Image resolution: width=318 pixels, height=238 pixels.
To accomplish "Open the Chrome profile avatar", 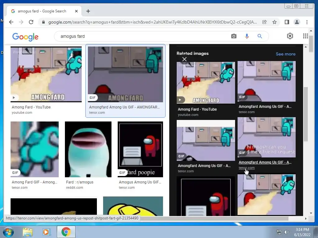I will pos(297,22).
